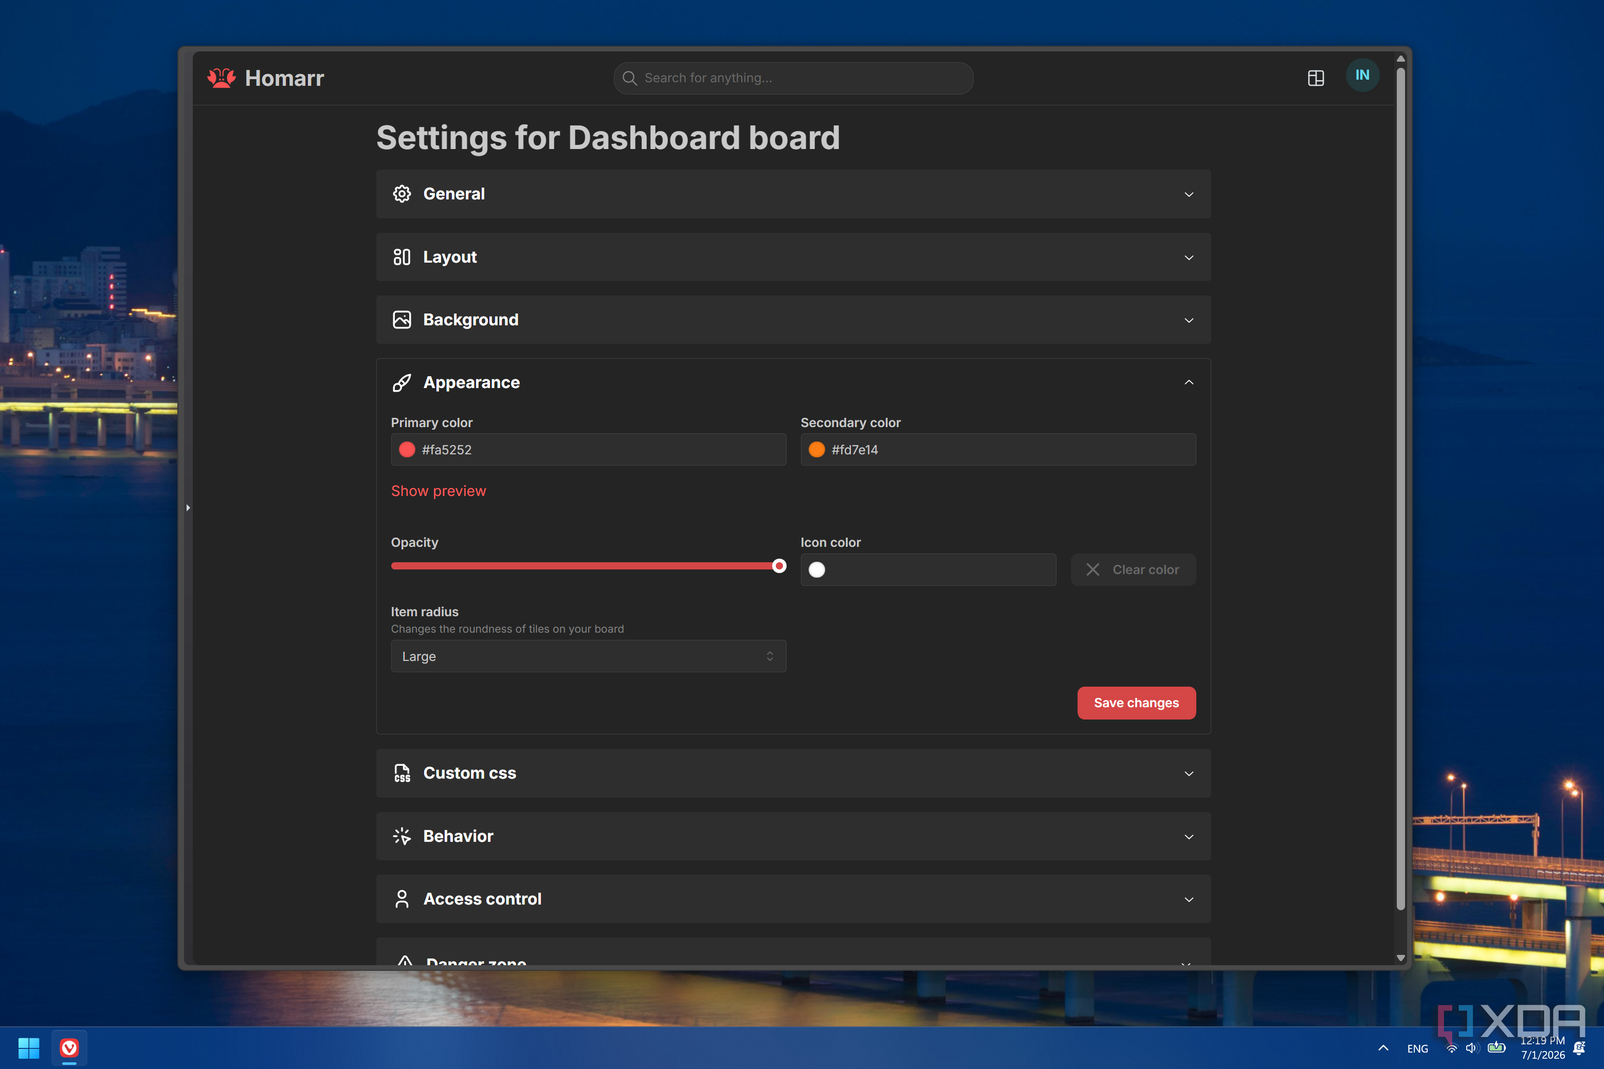Open the Windows Start menu

[29, 1048]
